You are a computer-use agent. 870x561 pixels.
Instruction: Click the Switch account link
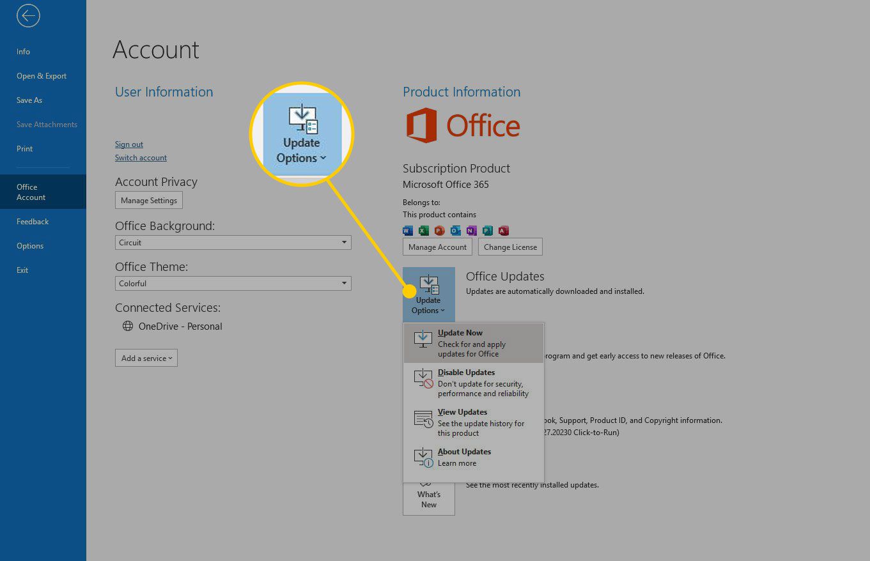pos(141,158)
